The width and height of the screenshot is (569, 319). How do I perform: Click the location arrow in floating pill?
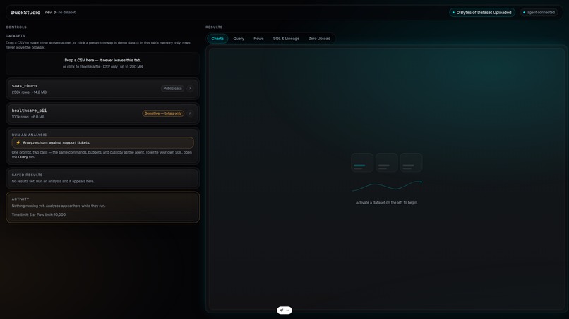282,311
